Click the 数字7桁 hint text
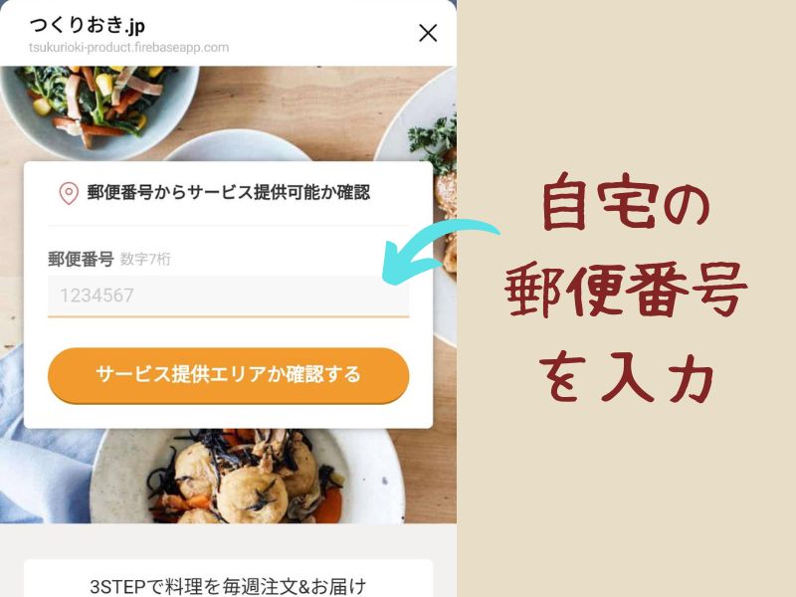Screen dimensions: 796x597 145,260
